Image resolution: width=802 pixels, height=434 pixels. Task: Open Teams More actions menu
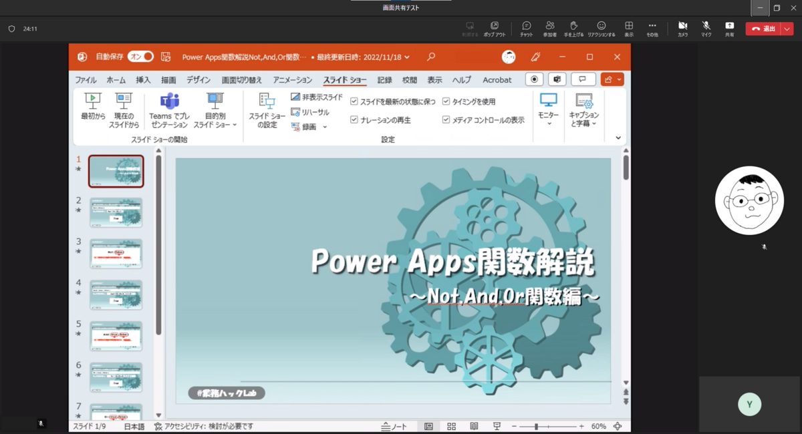pos(652,28)
